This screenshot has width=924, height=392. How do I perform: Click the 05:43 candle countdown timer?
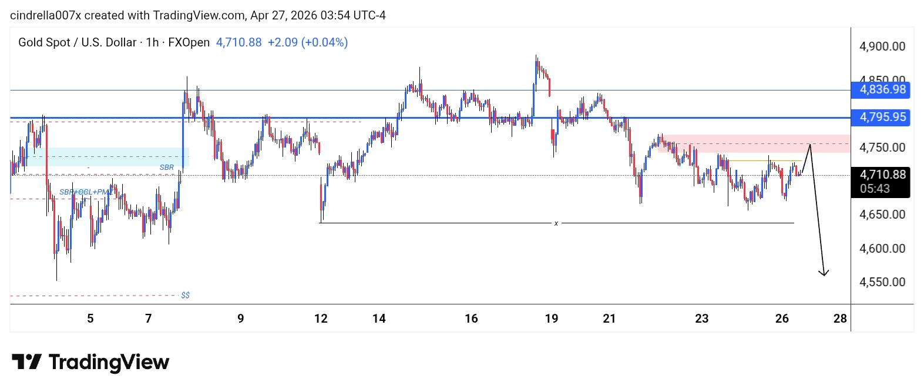click(x=875, y=189)
